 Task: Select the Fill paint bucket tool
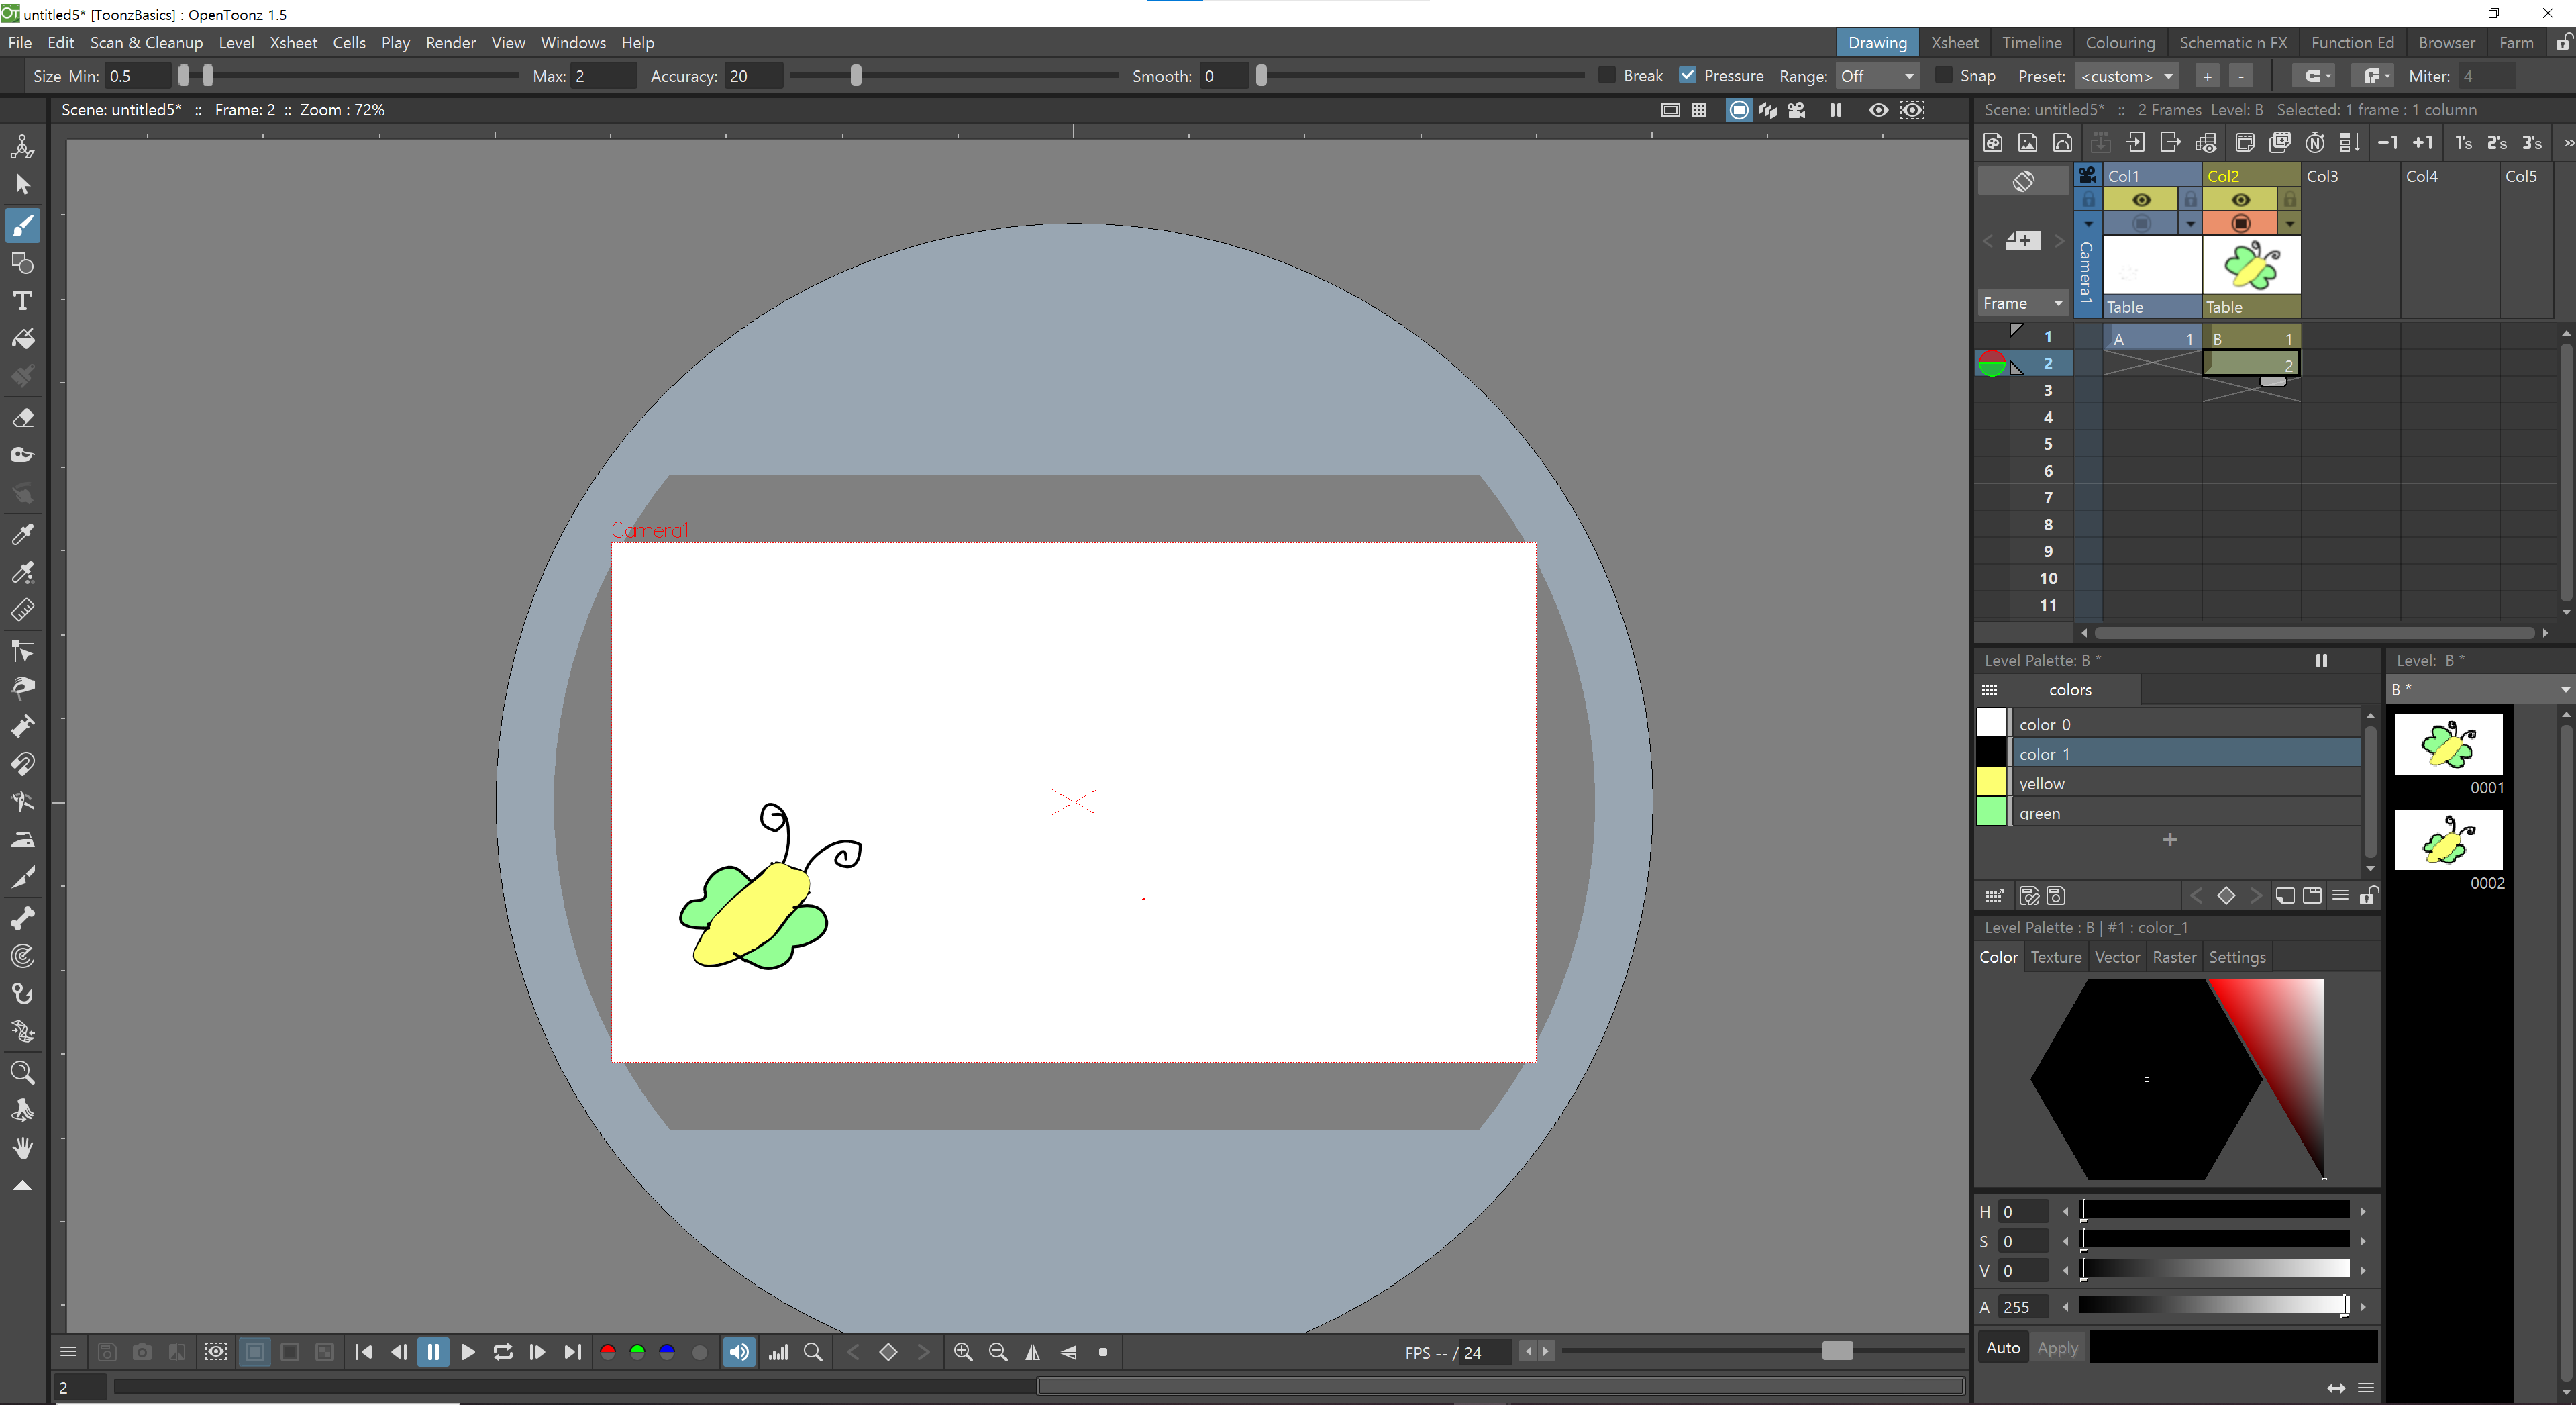(x=22, y=339)
